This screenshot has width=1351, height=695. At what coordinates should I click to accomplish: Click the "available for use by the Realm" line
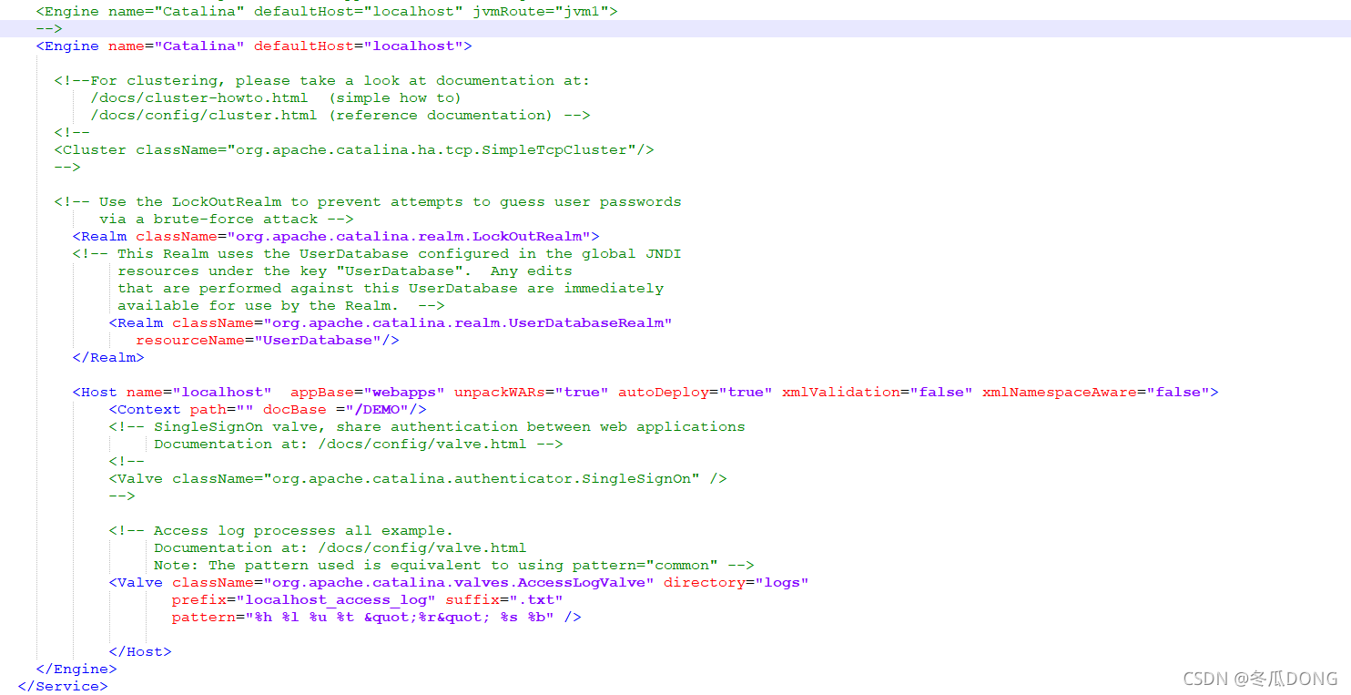click(280, 305)
